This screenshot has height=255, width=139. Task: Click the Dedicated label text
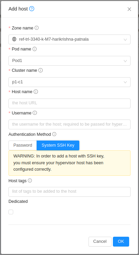click(x=18, y=201)
